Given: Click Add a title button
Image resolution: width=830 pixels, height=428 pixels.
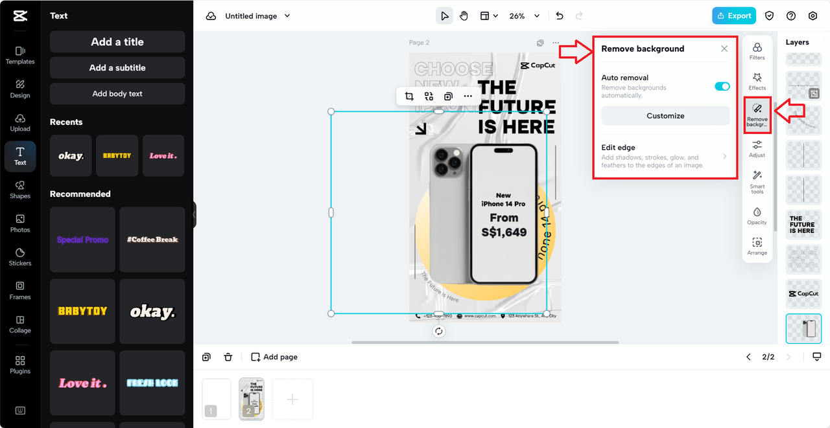Looking at the screenshot, I should pyautogui.click(x=117, y=41).
